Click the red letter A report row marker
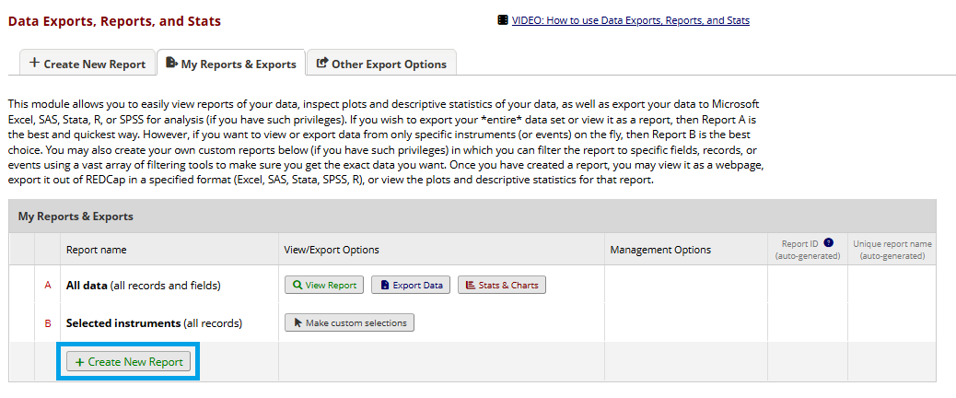Screen dimensions: 956x398 point(48,286)
